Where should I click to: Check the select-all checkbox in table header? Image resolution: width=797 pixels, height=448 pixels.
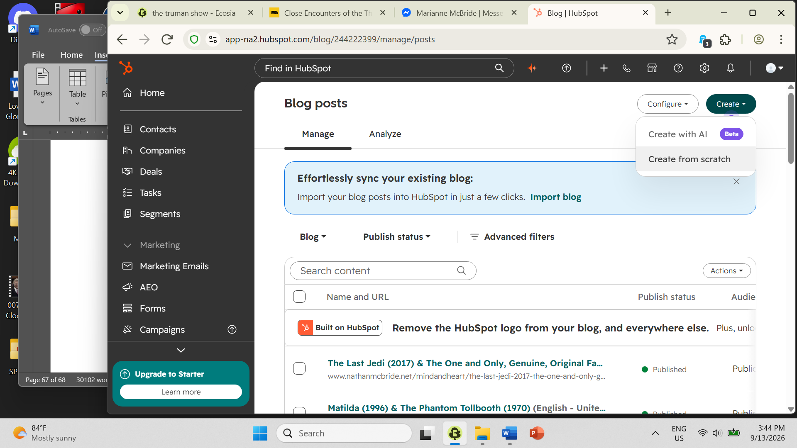pos(299,297)
